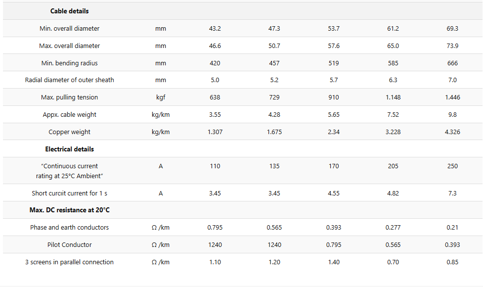Click the 46.6 max overall diameter value

pos(215,46)
